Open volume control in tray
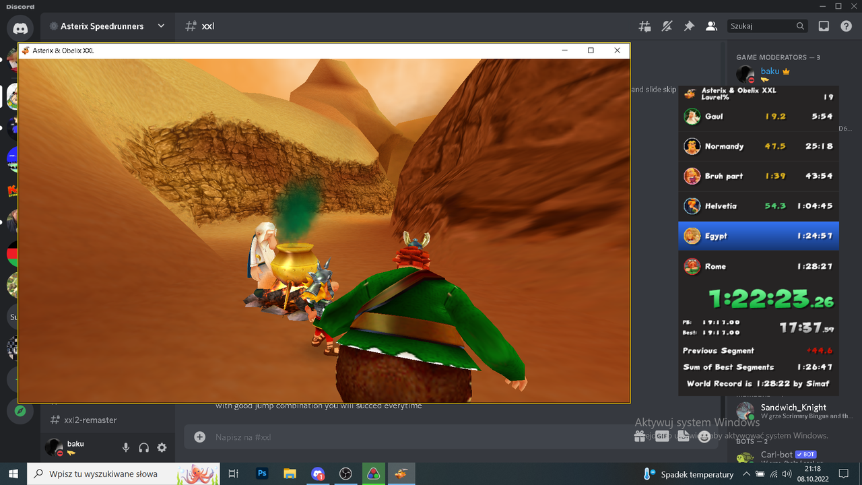The height and width of the screenshot is (485, 862). (787, 474)
